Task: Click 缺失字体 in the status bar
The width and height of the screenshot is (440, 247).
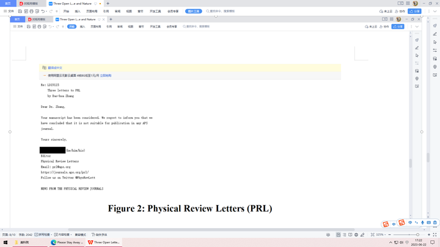Action: click(x=100, y=235)
